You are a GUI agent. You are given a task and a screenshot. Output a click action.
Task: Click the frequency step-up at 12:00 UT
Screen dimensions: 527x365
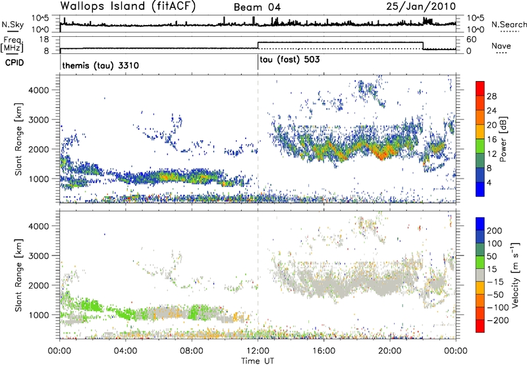coord(258,45)
